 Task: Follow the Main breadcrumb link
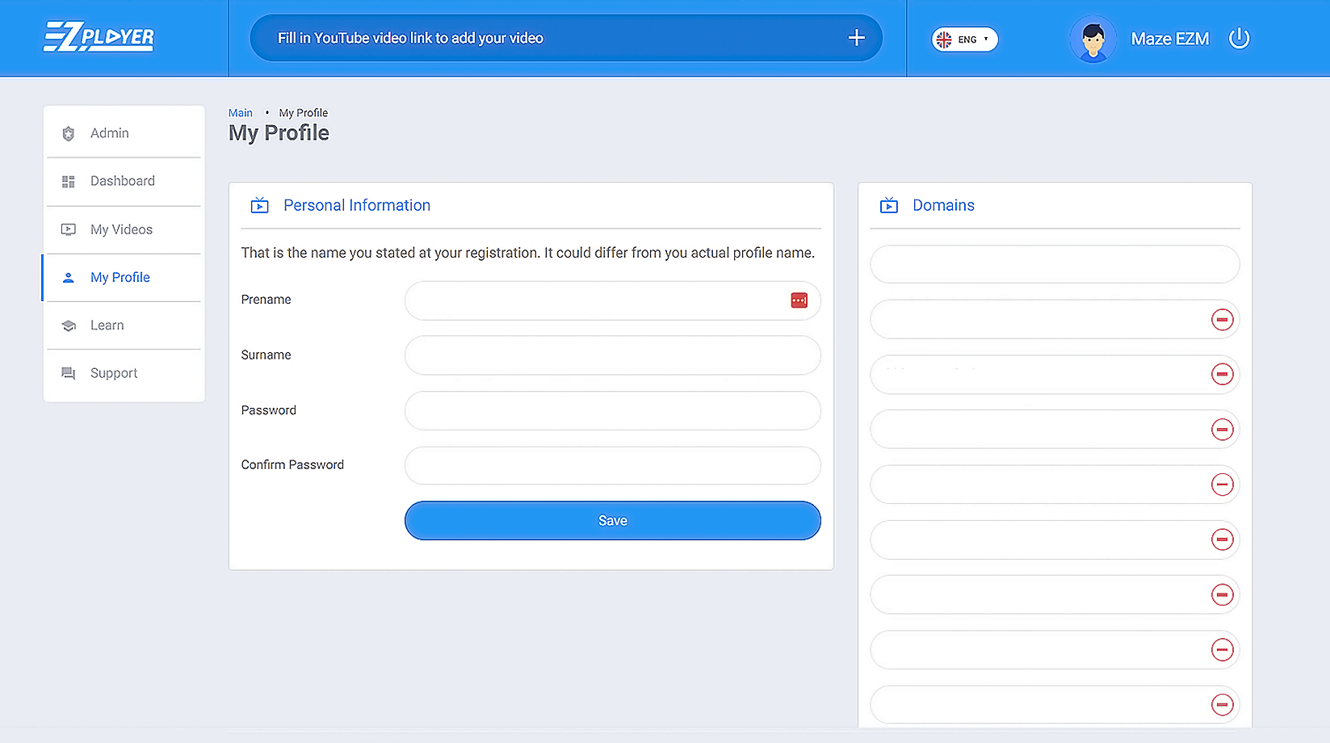[240, 113]
